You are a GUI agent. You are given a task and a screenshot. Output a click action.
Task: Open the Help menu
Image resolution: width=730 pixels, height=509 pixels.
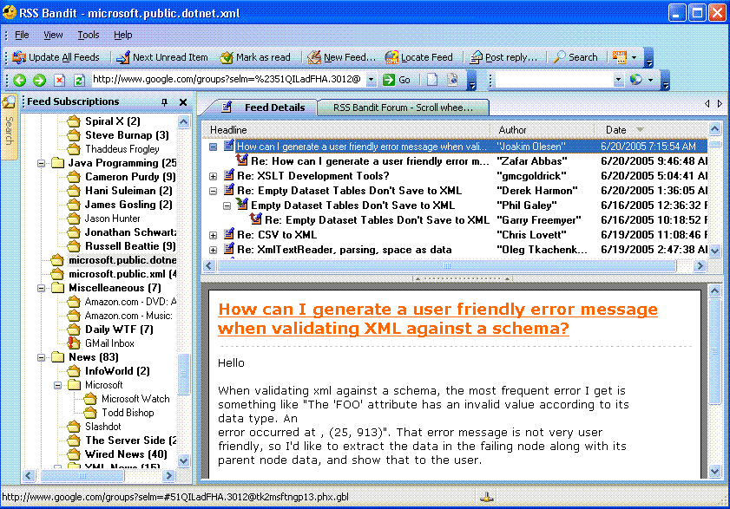(123, 35)
